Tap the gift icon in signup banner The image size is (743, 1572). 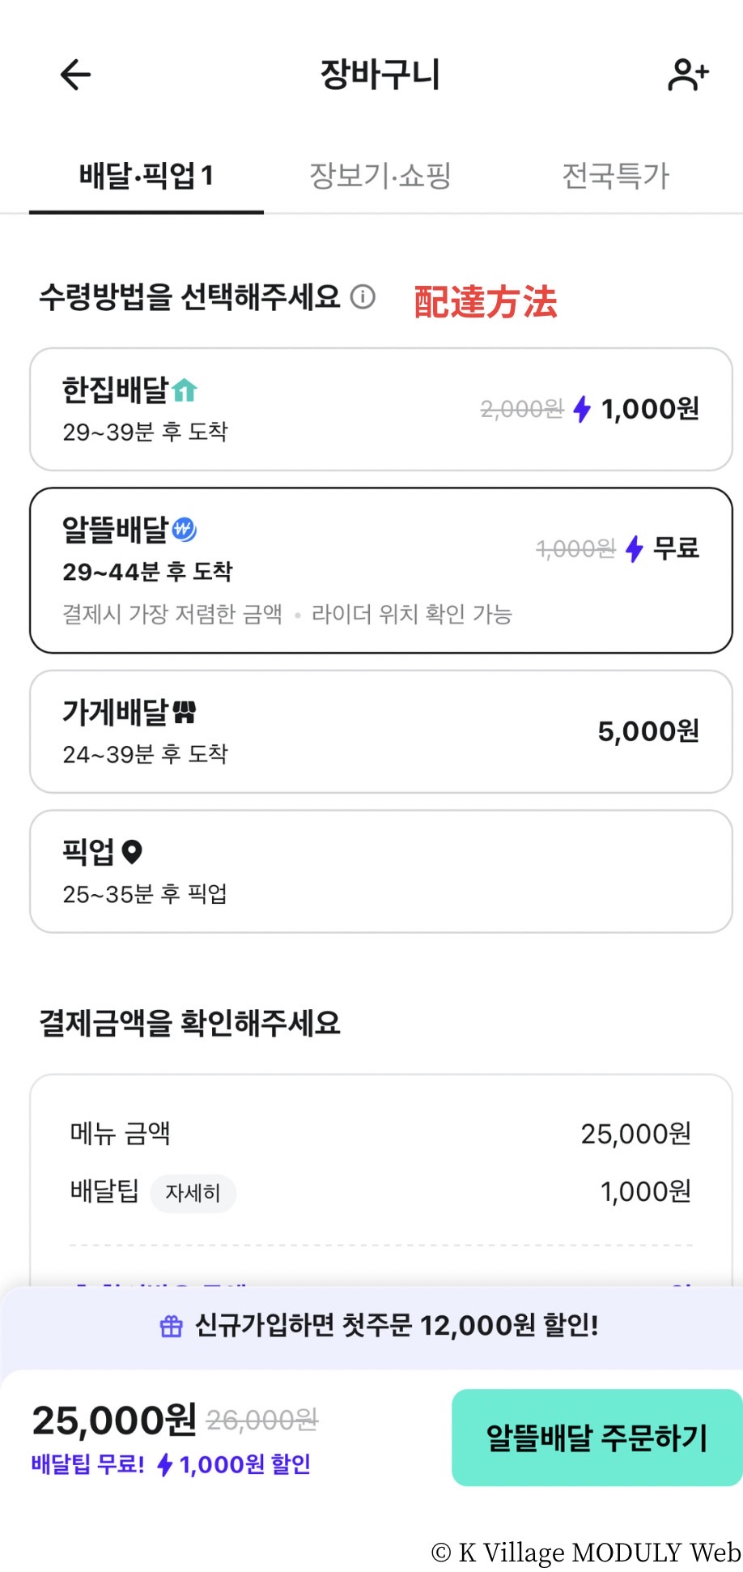pyautogui.click(x=171, y=1326)
